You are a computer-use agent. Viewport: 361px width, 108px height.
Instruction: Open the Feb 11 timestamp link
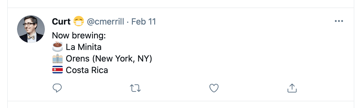tap(143, 21)
